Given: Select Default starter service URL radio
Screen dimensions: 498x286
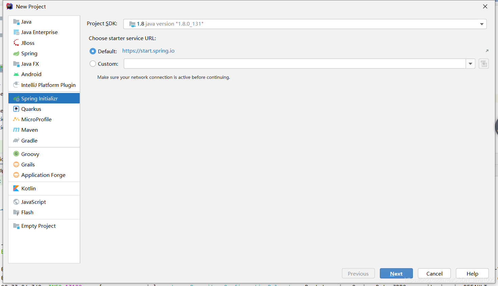Looking at the screenshot, I should coord(93,51).
